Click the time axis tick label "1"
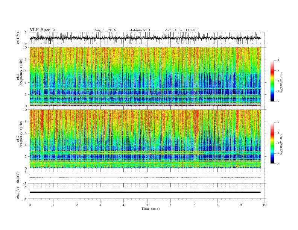The height and width of the screenshot is (230, 298). click(53, 205)
